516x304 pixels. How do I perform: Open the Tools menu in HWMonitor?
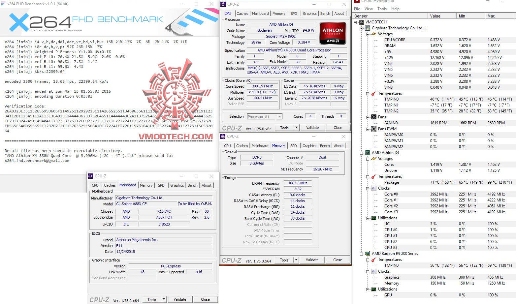tap(382, 9)
